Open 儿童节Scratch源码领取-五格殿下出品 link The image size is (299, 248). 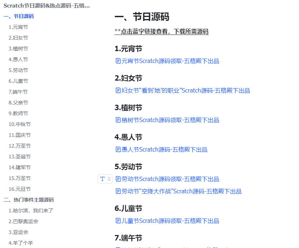click(x=170, y=221)
